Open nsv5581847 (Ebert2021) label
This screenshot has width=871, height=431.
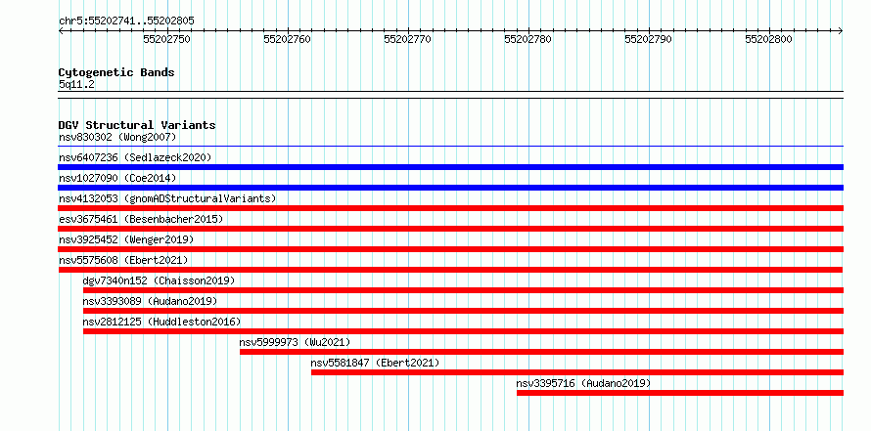pos(375,363)
